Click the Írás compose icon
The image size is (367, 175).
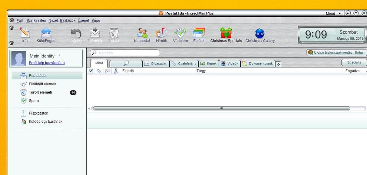click(x=25, y=33)
